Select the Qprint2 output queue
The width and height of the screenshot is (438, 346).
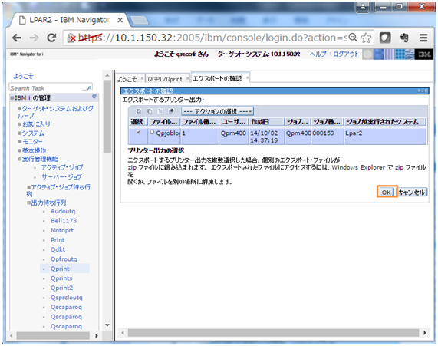pos(61,288)
